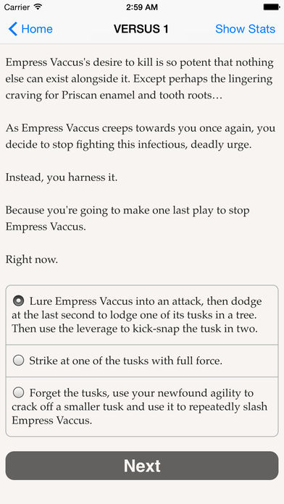The height and width of the screenshot is (504, 284).
Task: Tap 'Instead, you harness it.' text
Action: tap(62, 177)
